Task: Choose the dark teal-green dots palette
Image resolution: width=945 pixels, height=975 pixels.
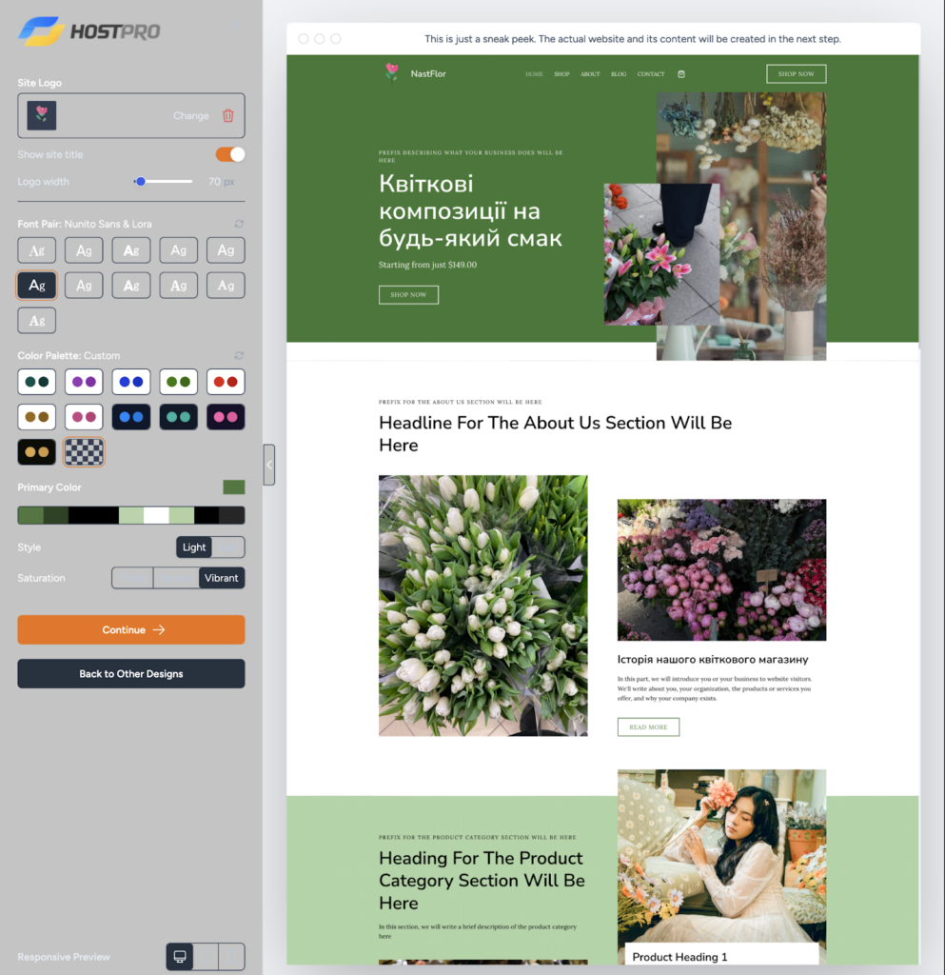Action: click(x=37, y=382)
